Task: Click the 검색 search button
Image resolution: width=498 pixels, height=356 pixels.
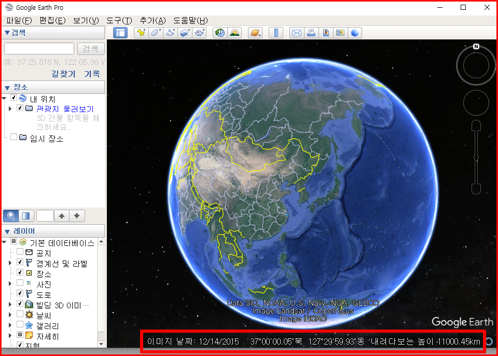Action: click(91, 49)
